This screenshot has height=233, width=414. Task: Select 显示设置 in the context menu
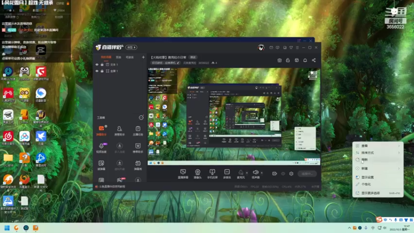tap(378, 177)
